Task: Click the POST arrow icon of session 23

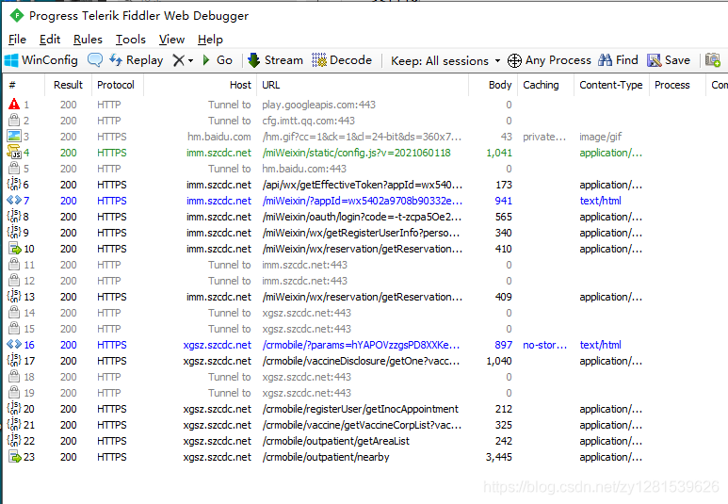Action: [x=15, y=457]
